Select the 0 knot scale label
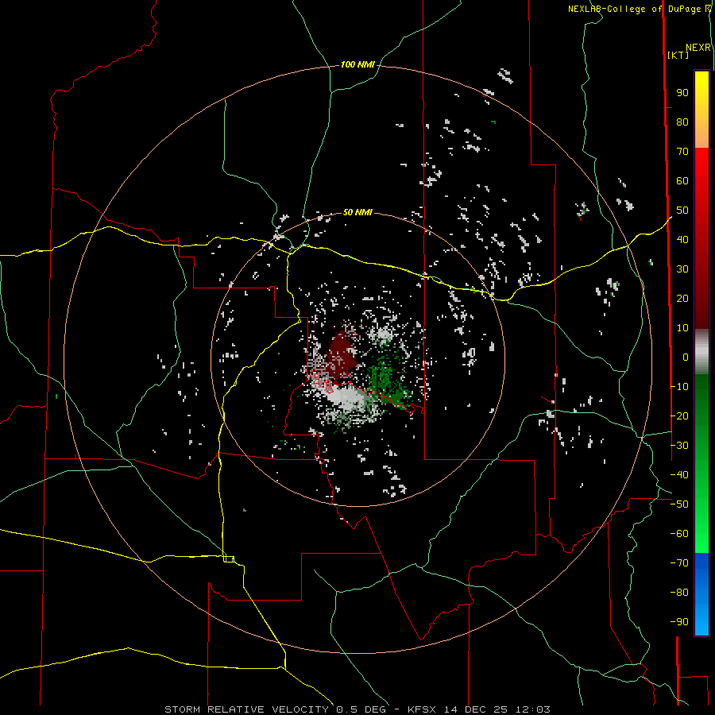The width and height of the screenshot is (715, 715). tap(686, 357)
